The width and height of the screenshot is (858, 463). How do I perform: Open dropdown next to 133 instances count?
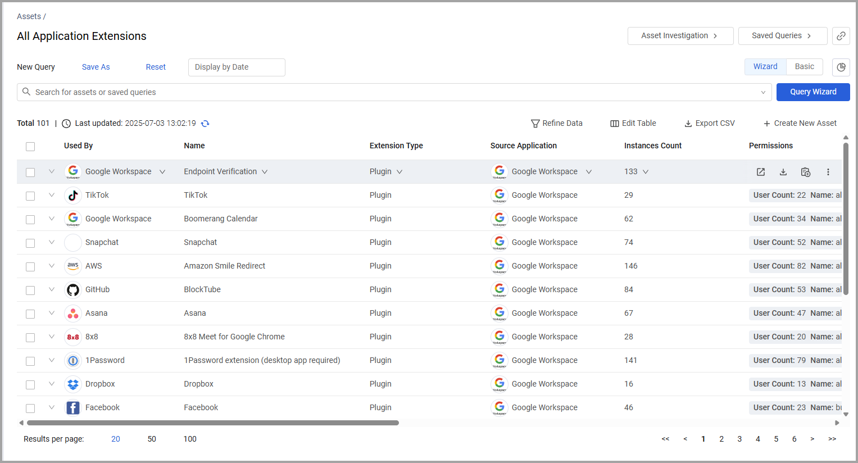pos(646,172)
